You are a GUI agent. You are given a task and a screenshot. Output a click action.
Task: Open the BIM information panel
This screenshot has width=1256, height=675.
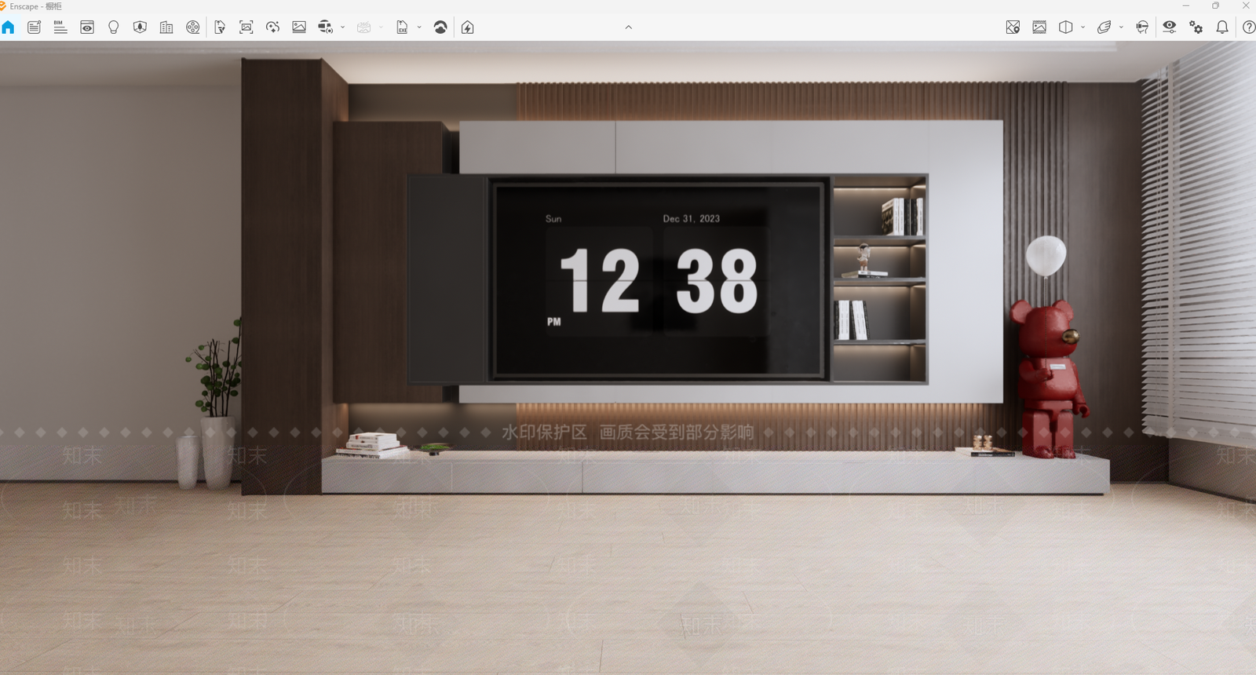click(x=60, y=27)
